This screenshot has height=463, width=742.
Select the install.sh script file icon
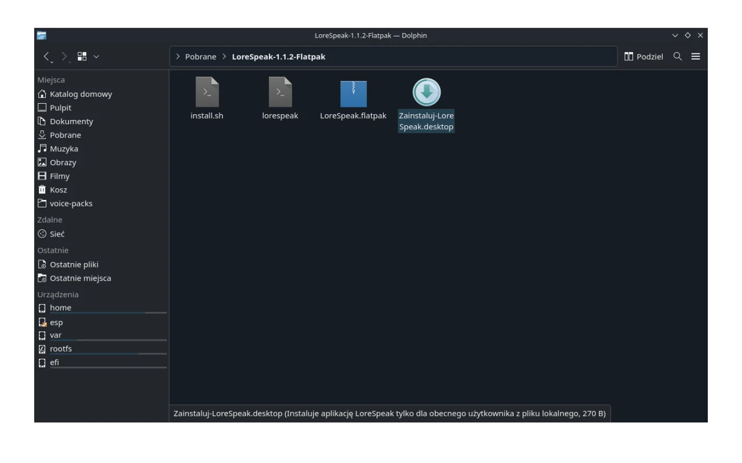(x=207, y=92)
